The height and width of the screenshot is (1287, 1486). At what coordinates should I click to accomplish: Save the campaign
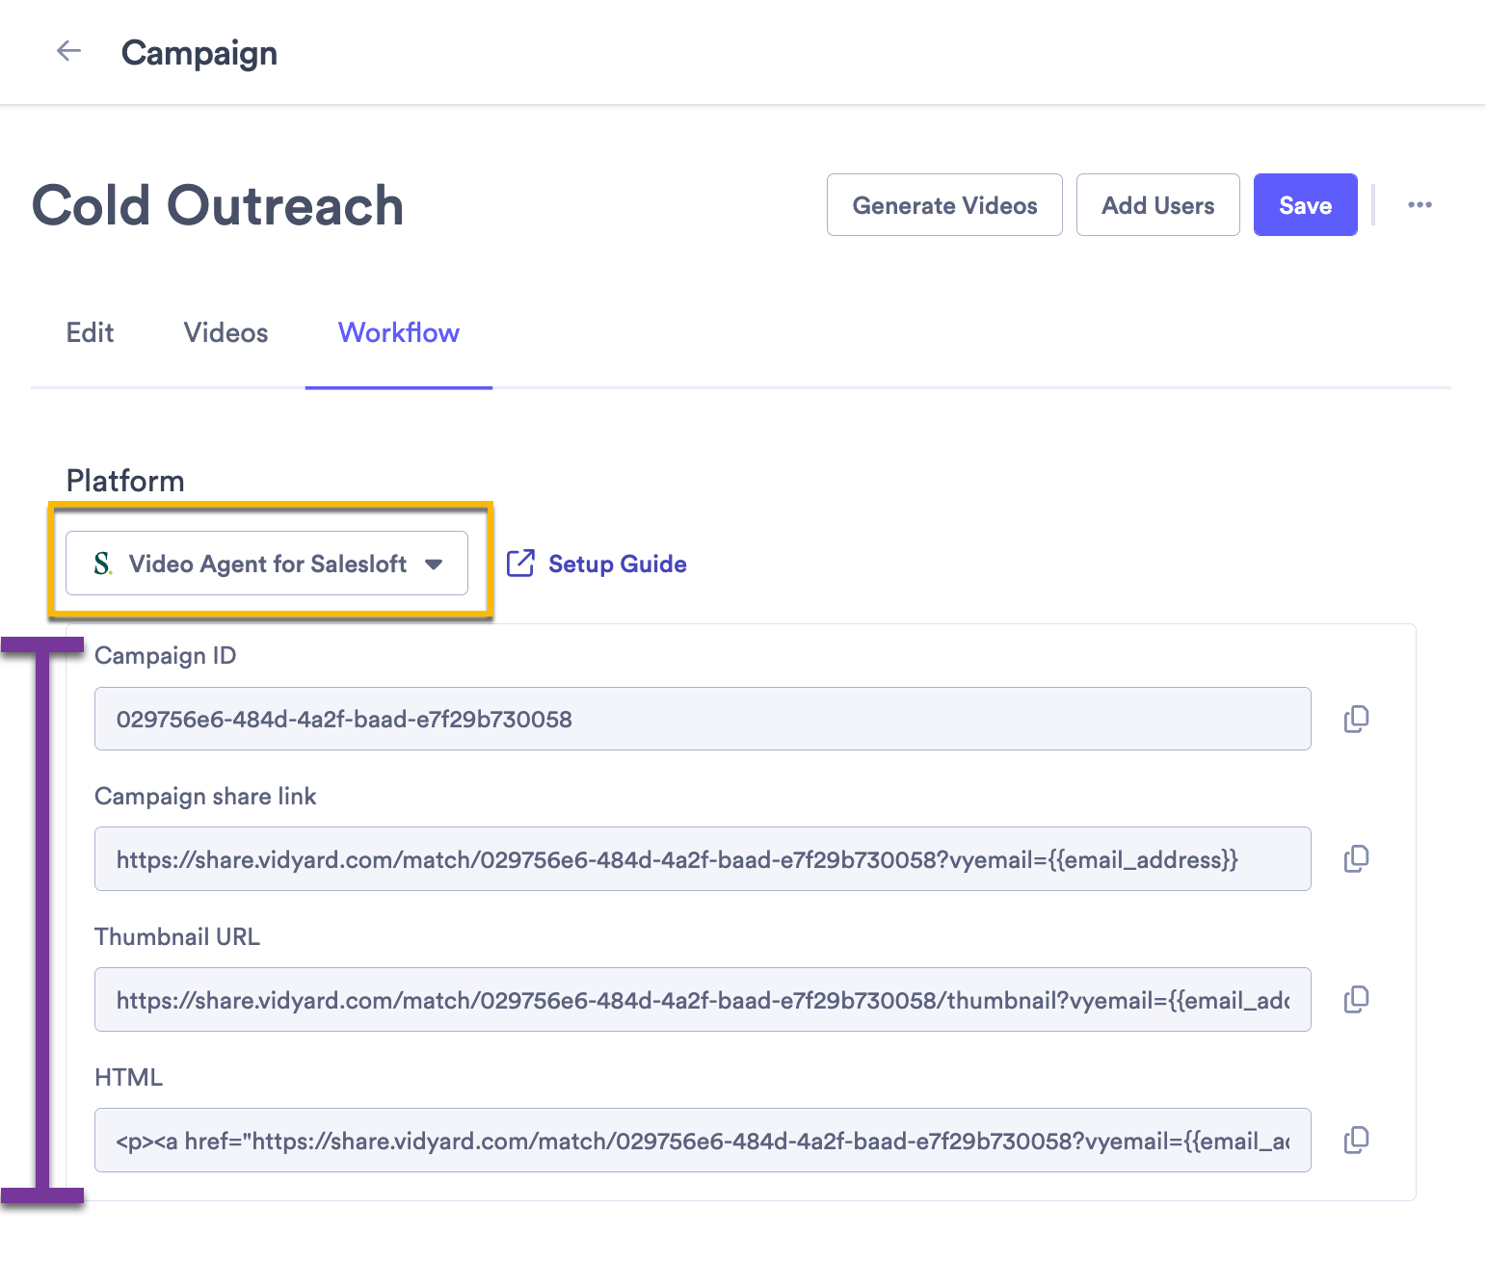pos(1305,205)
